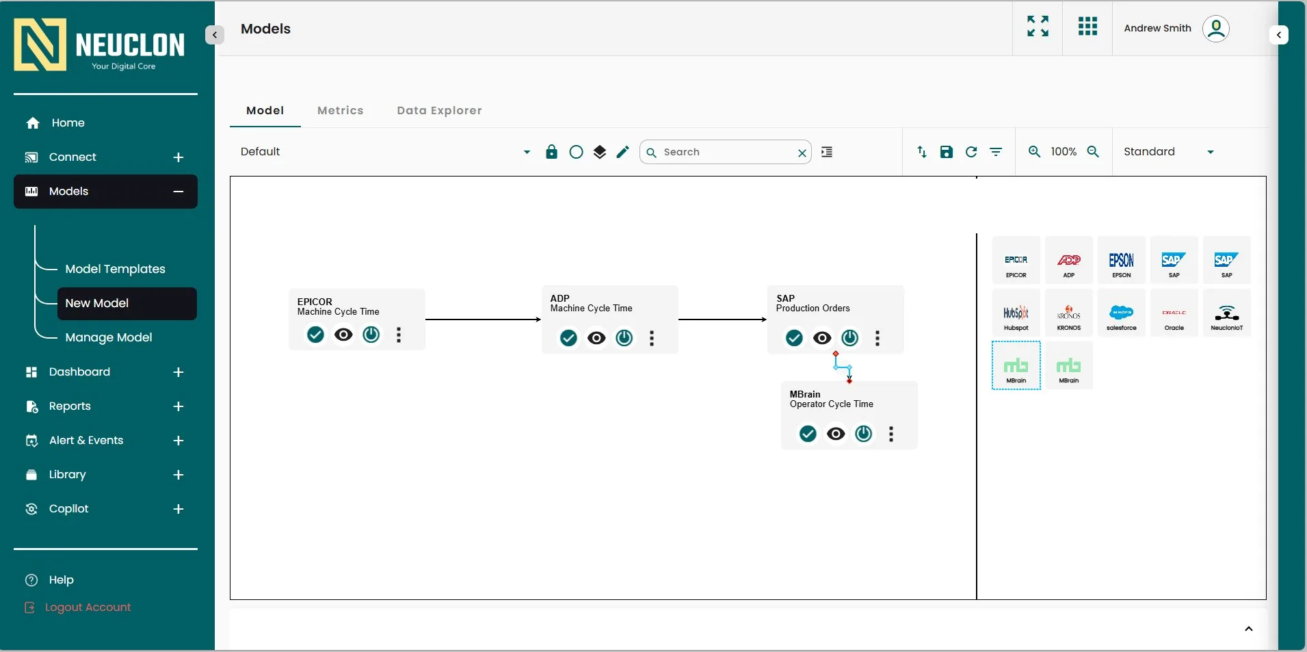Toggle EPICOR node check mark

pos(315,335)
